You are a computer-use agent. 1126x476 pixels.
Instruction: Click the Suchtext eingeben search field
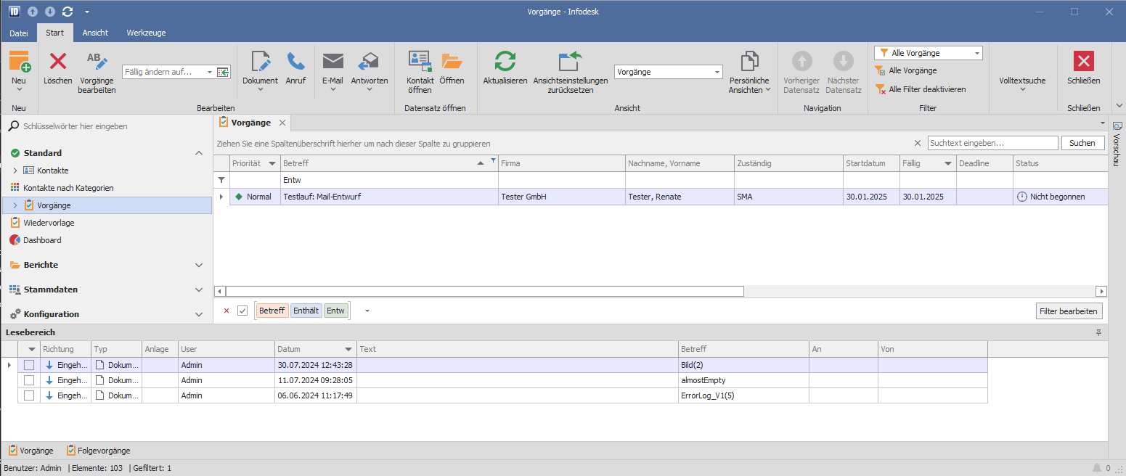[992, 143]
